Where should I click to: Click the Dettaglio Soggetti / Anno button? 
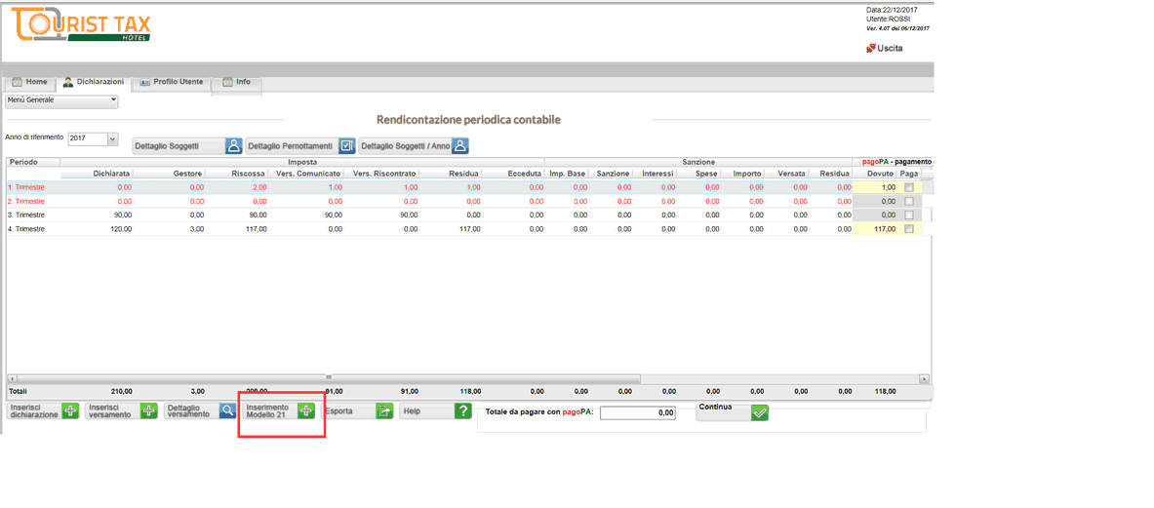click(x=414, y=146)
